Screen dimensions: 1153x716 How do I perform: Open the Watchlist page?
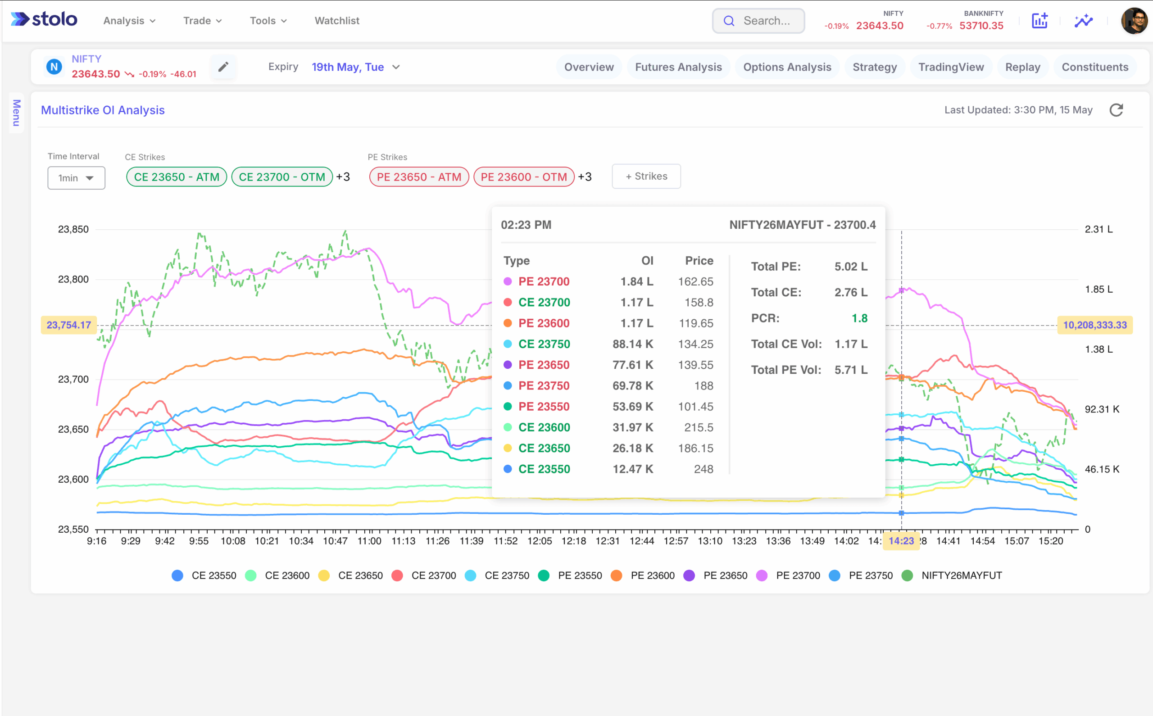336,21
